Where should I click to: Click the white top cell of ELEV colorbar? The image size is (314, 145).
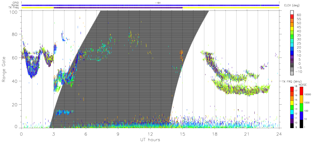point(293,13)
